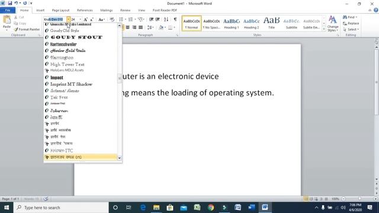The height and width of the screenshot is (213, 379).
Task: Click the Shading paint bucket icon
Action: pos(161,27)
